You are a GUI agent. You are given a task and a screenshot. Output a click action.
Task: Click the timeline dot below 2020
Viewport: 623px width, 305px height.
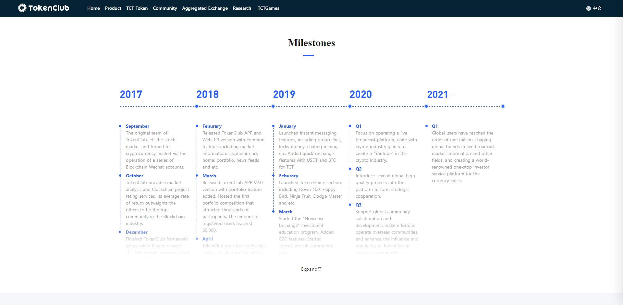pos(350,106)
